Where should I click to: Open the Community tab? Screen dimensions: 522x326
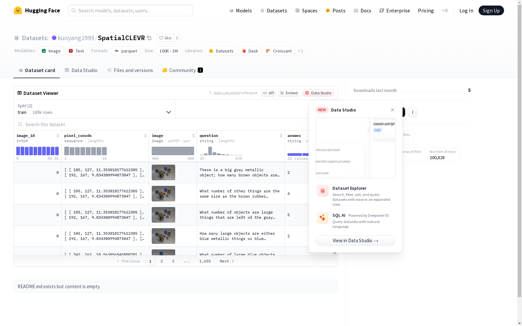click(182, 70)
